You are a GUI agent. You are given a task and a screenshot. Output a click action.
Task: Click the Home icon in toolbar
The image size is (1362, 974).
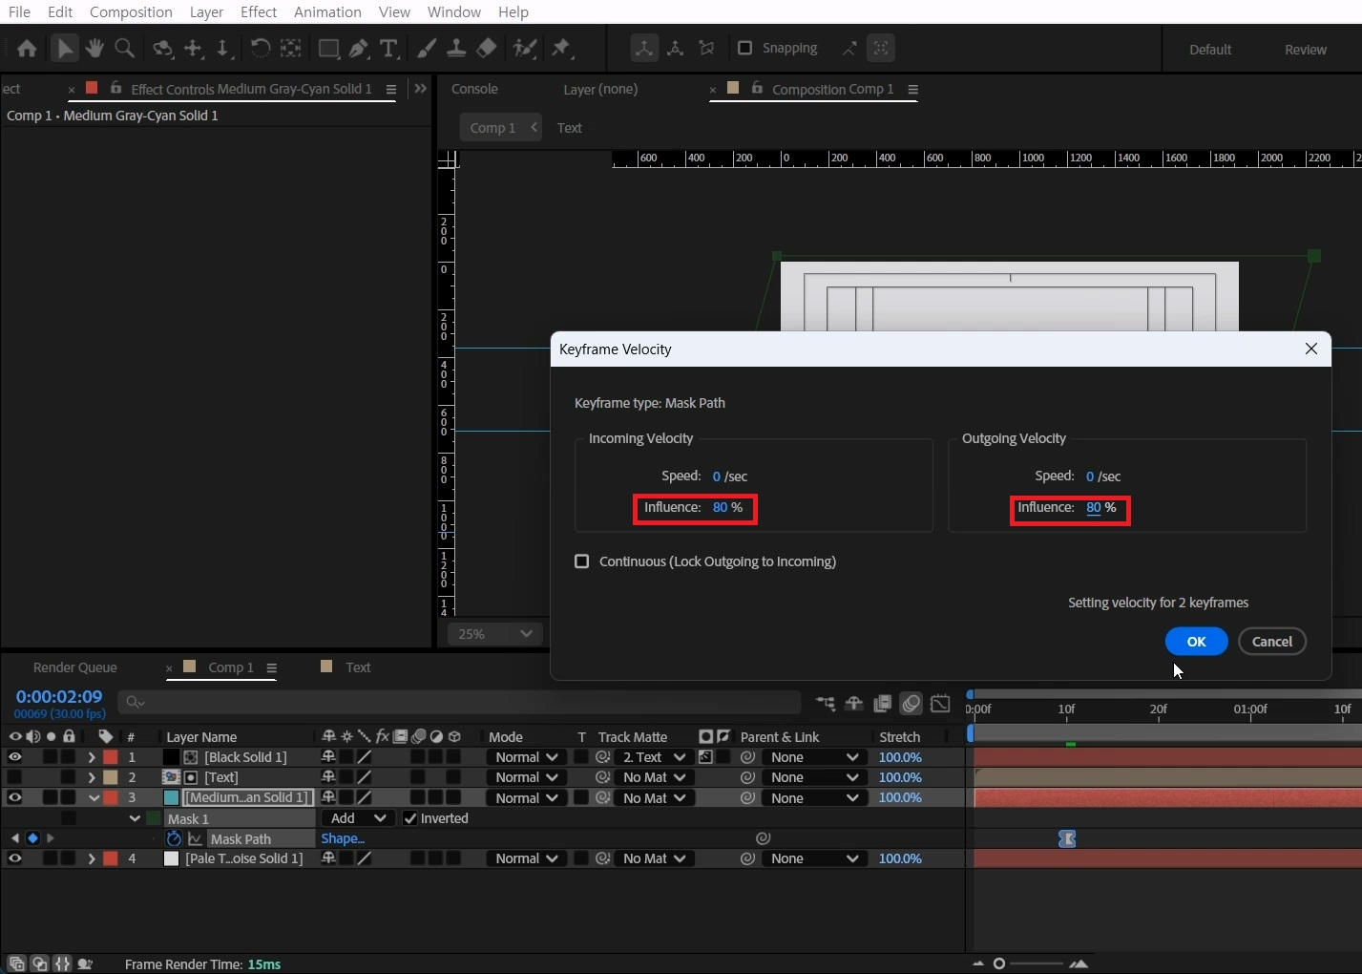click(x=27, y=48)
